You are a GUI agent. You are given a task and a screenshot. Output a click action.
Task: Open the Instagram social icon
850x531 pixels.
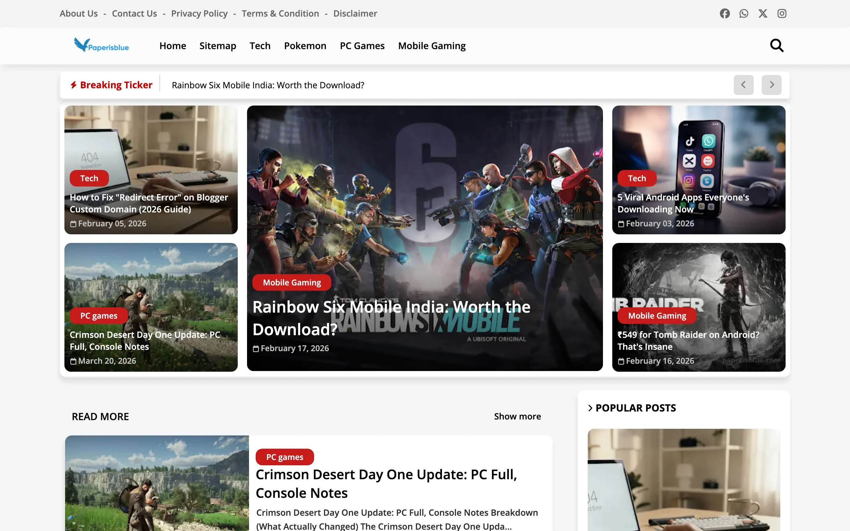pos(782,13)
